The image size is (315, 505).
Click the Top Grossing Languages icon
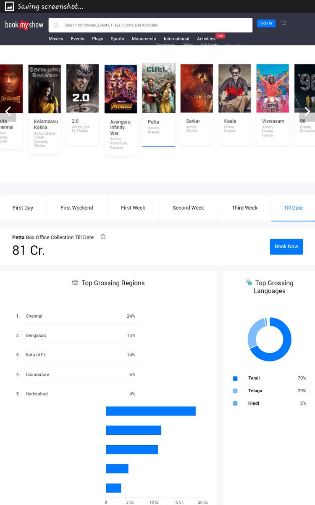(x=249, y=282)
